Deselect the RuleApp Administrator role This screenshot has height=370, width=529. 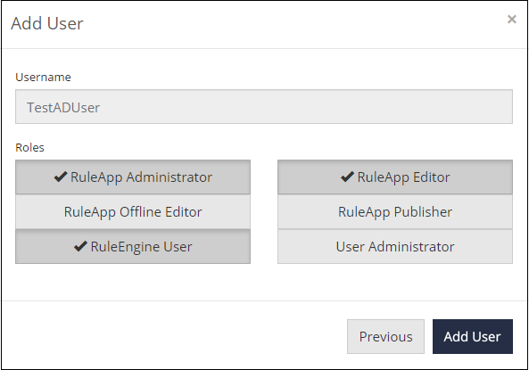pyautogui.click(x=133, y=177)
